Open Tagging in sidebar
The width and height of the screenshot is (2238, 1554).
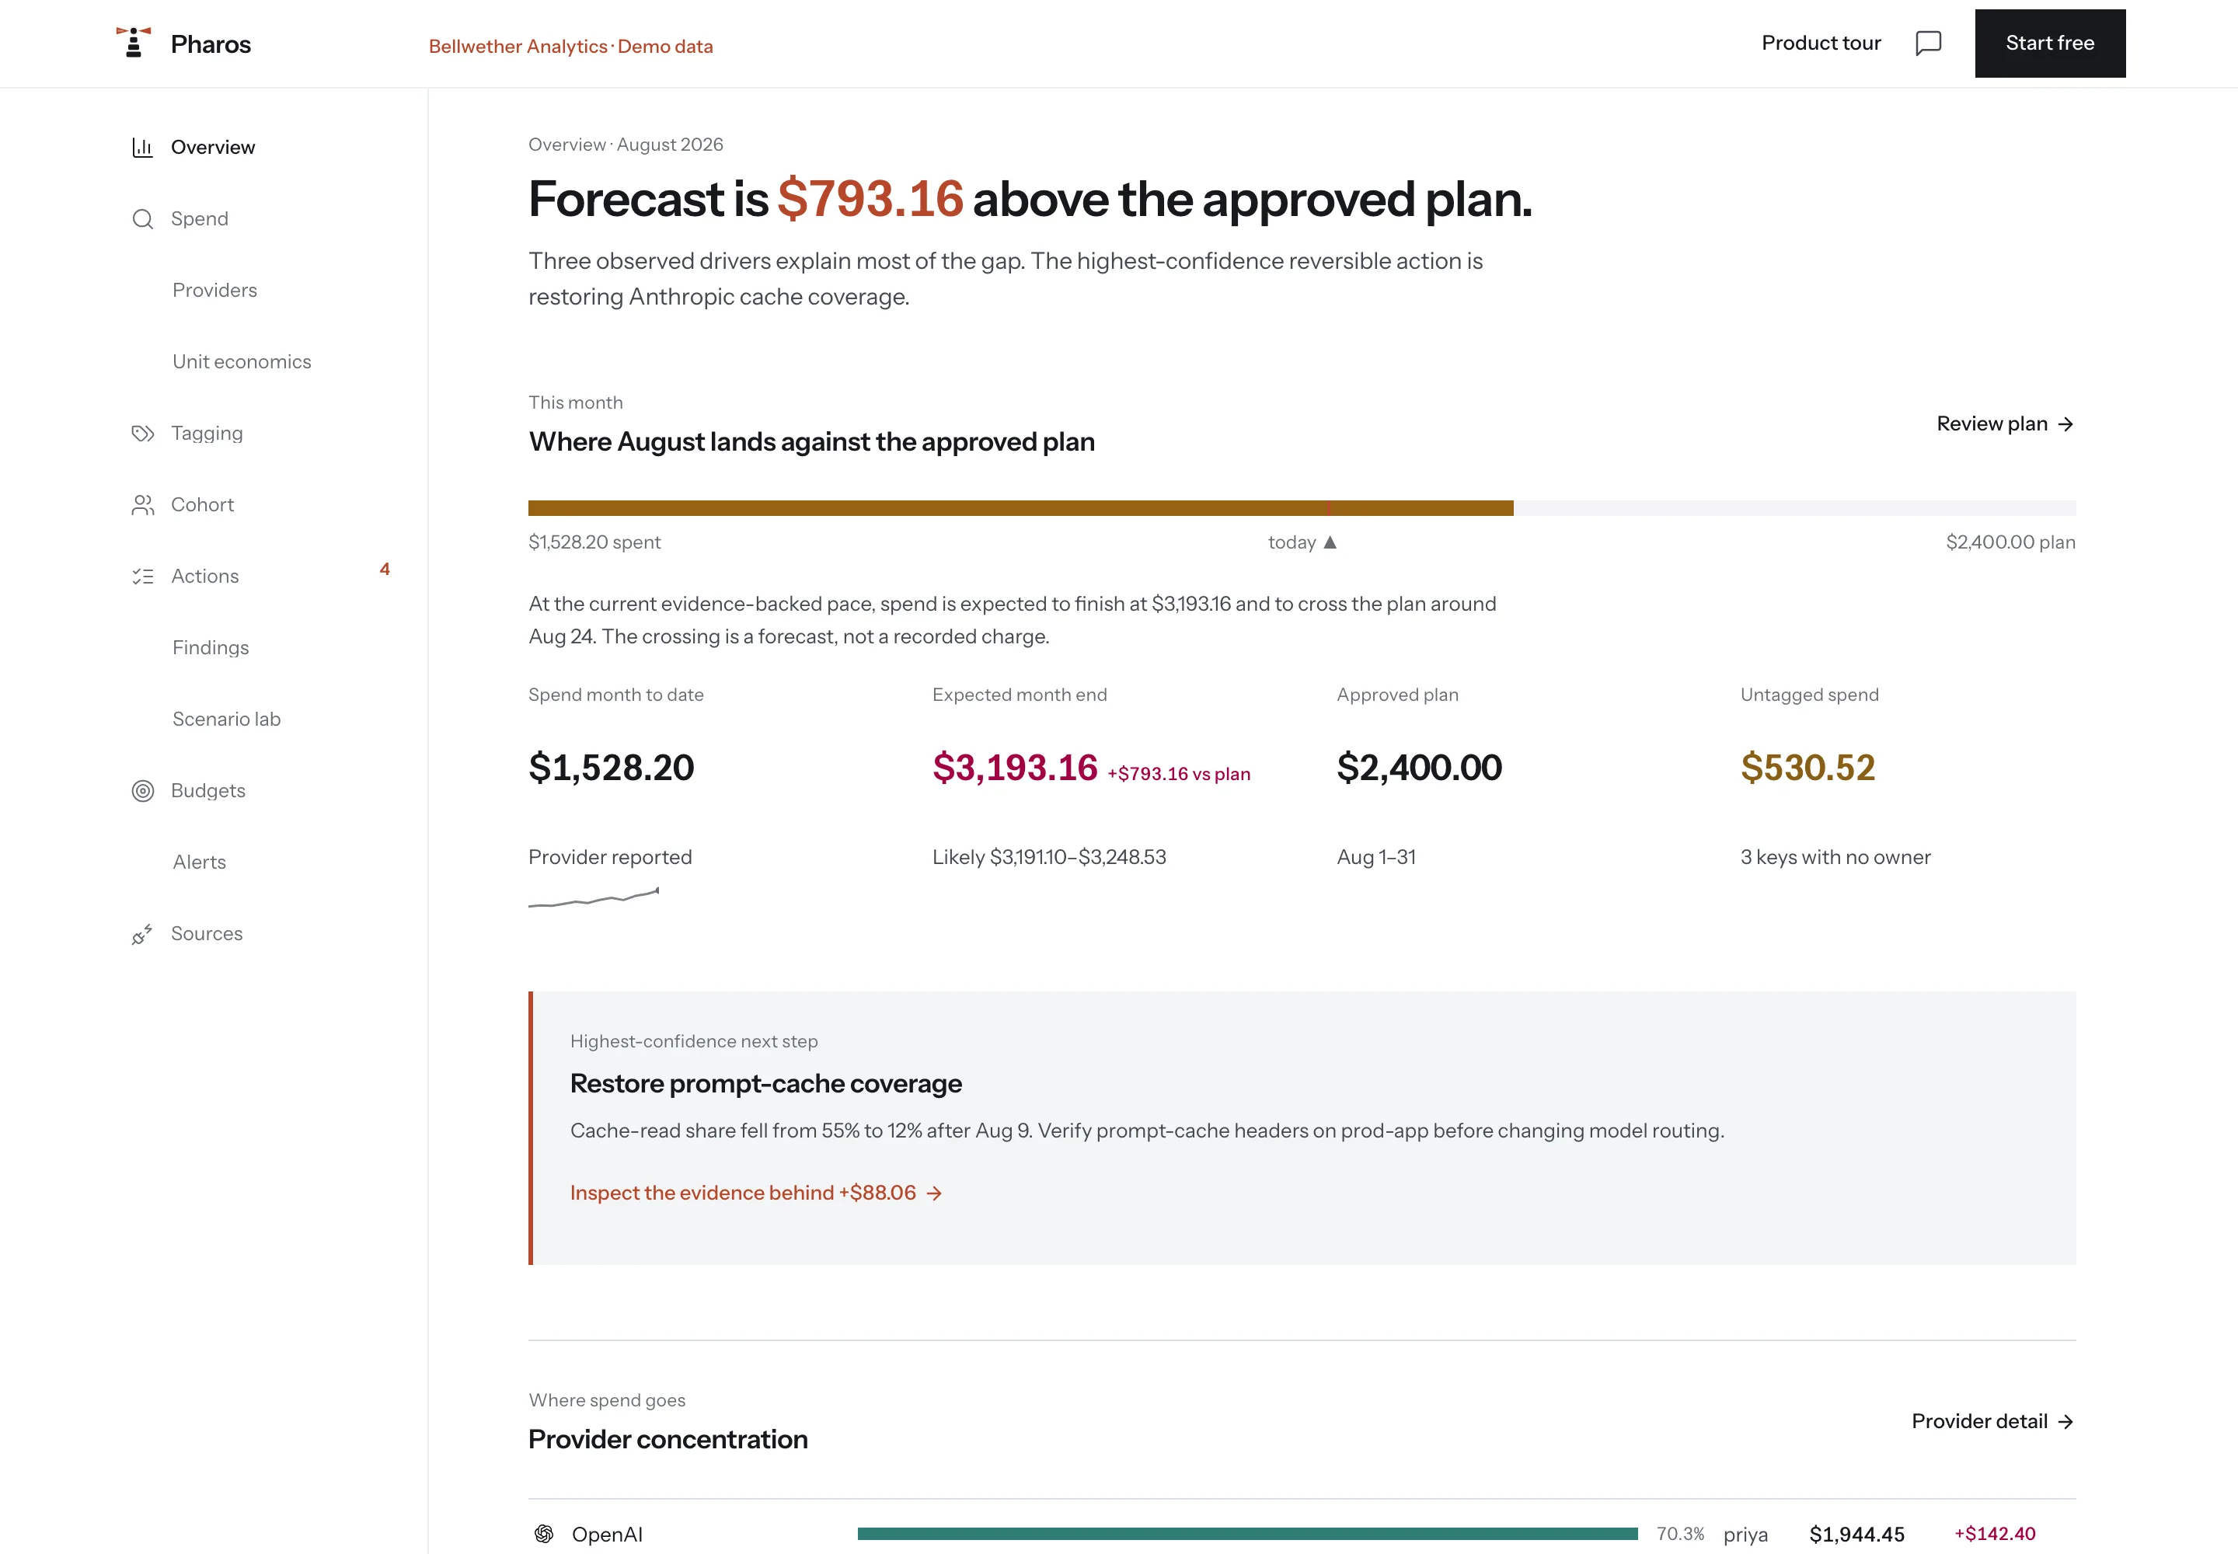pos(207,434)
